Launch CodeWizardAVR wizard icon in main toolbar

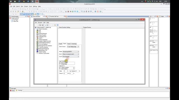tap(66, 11)
